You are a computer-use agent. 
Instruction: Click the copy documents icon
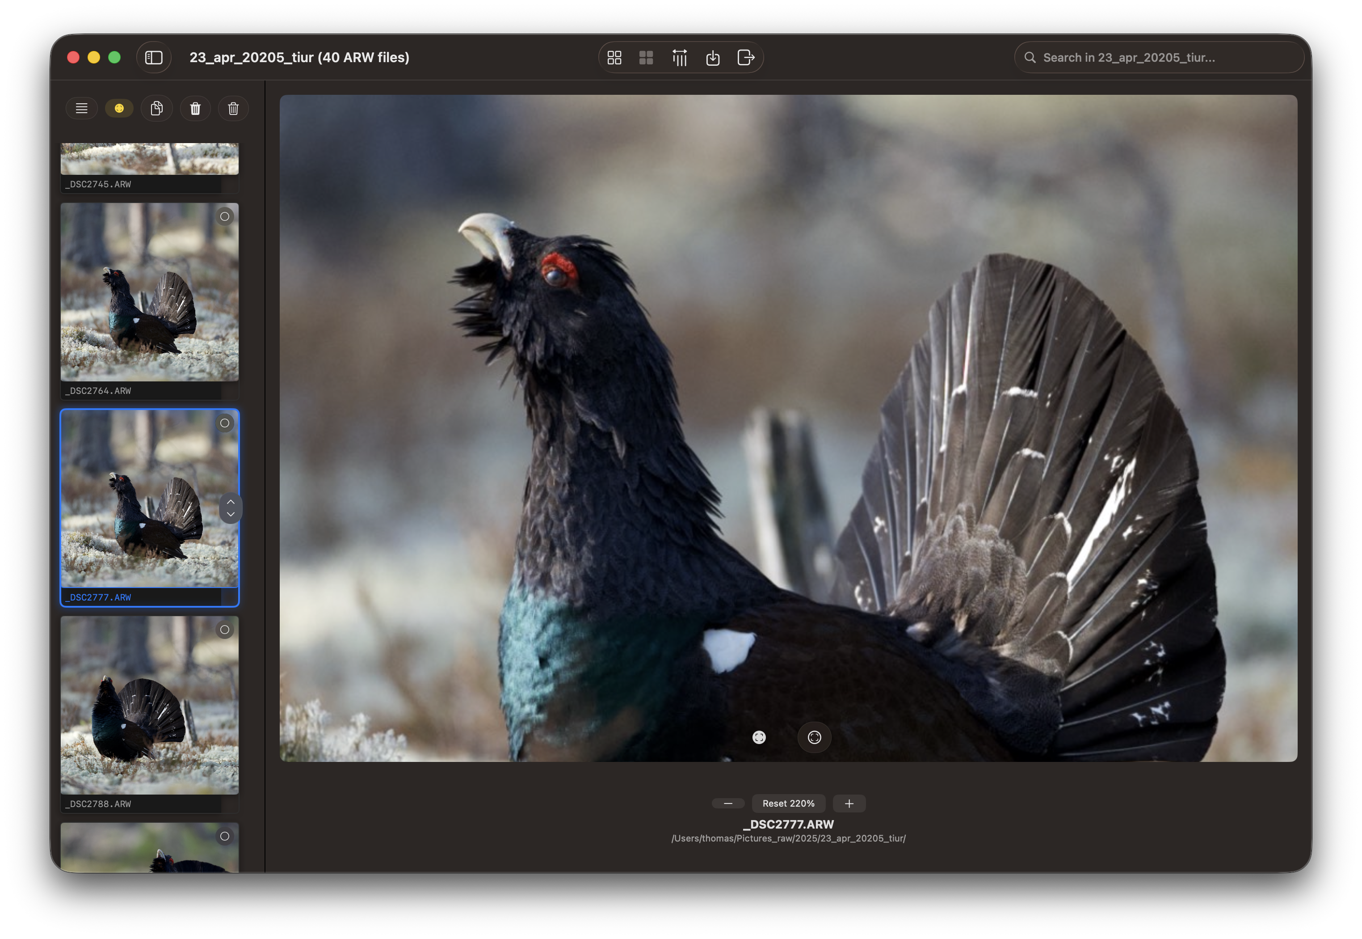coord(156,108)
